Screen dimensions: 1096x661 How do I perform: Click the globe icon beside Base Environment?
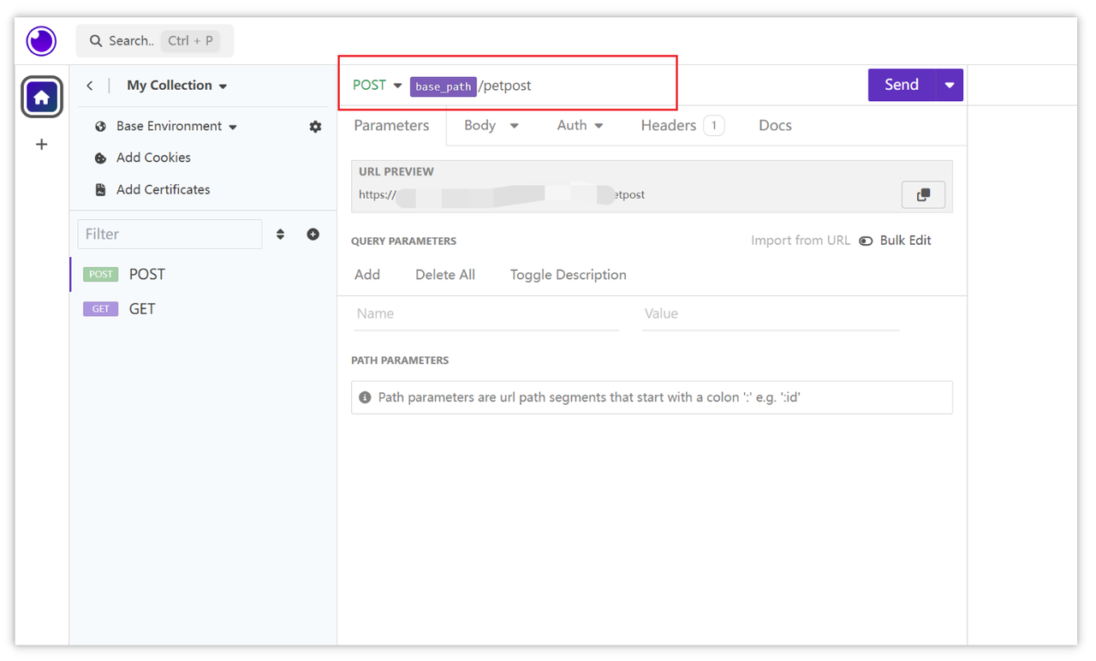pos(100,126)
